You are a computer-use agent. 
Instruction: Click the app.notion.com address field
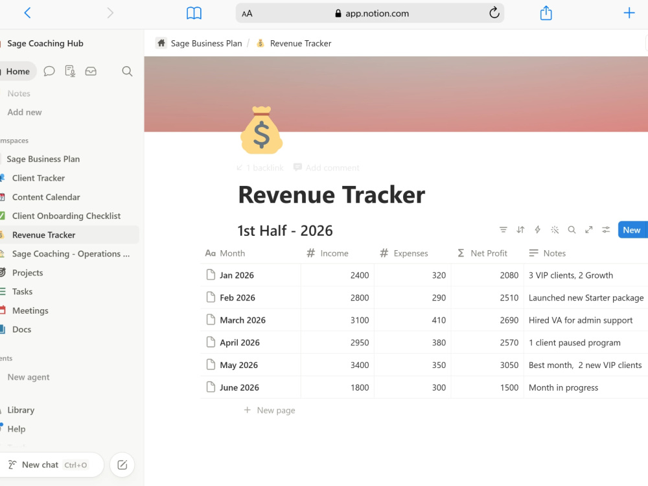370,13
